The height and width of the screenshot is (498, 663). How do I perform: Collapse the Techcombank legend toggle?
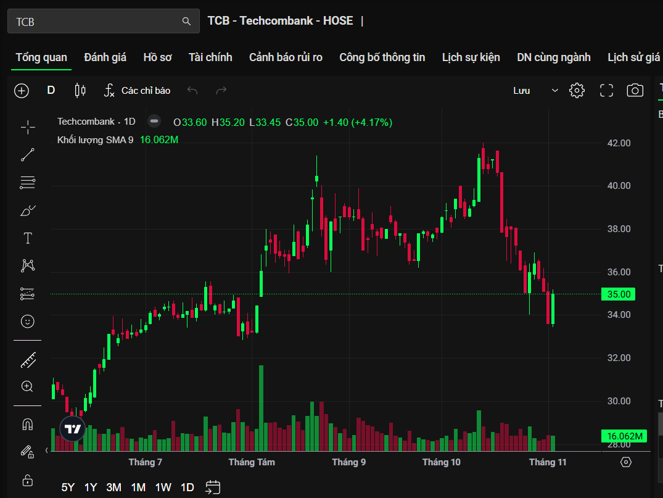154,122
